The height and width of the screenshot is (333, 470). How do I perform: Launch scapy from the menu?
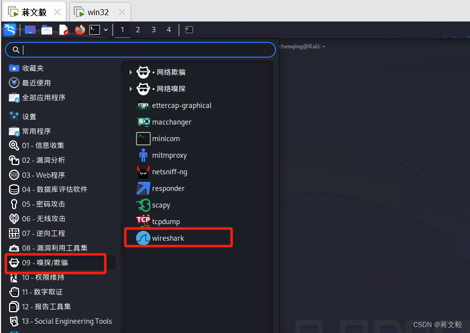153,205
